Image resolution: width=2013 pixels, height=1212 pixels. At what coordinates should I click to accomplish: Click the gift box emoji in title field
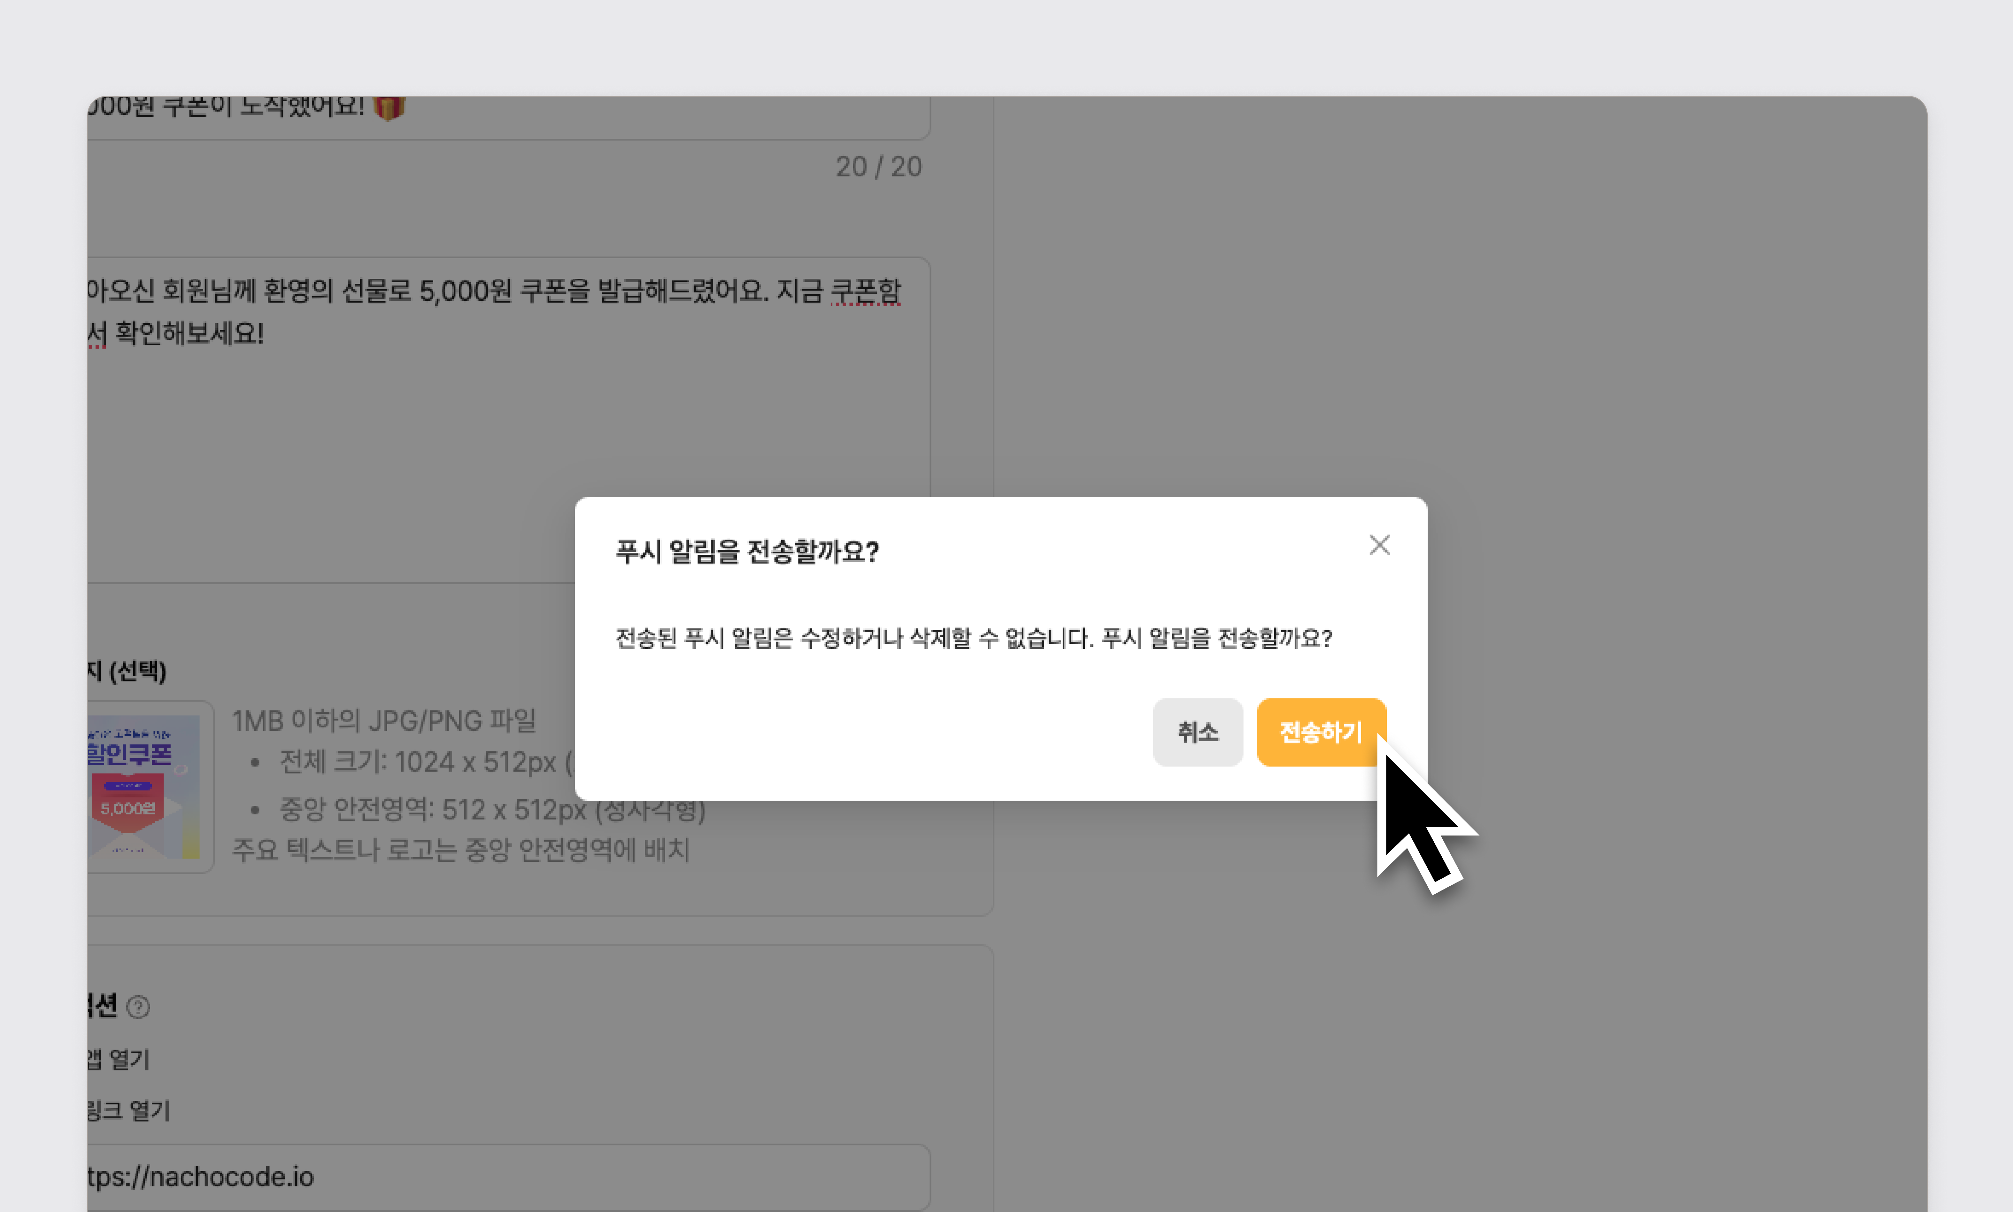tap(389, 107)
